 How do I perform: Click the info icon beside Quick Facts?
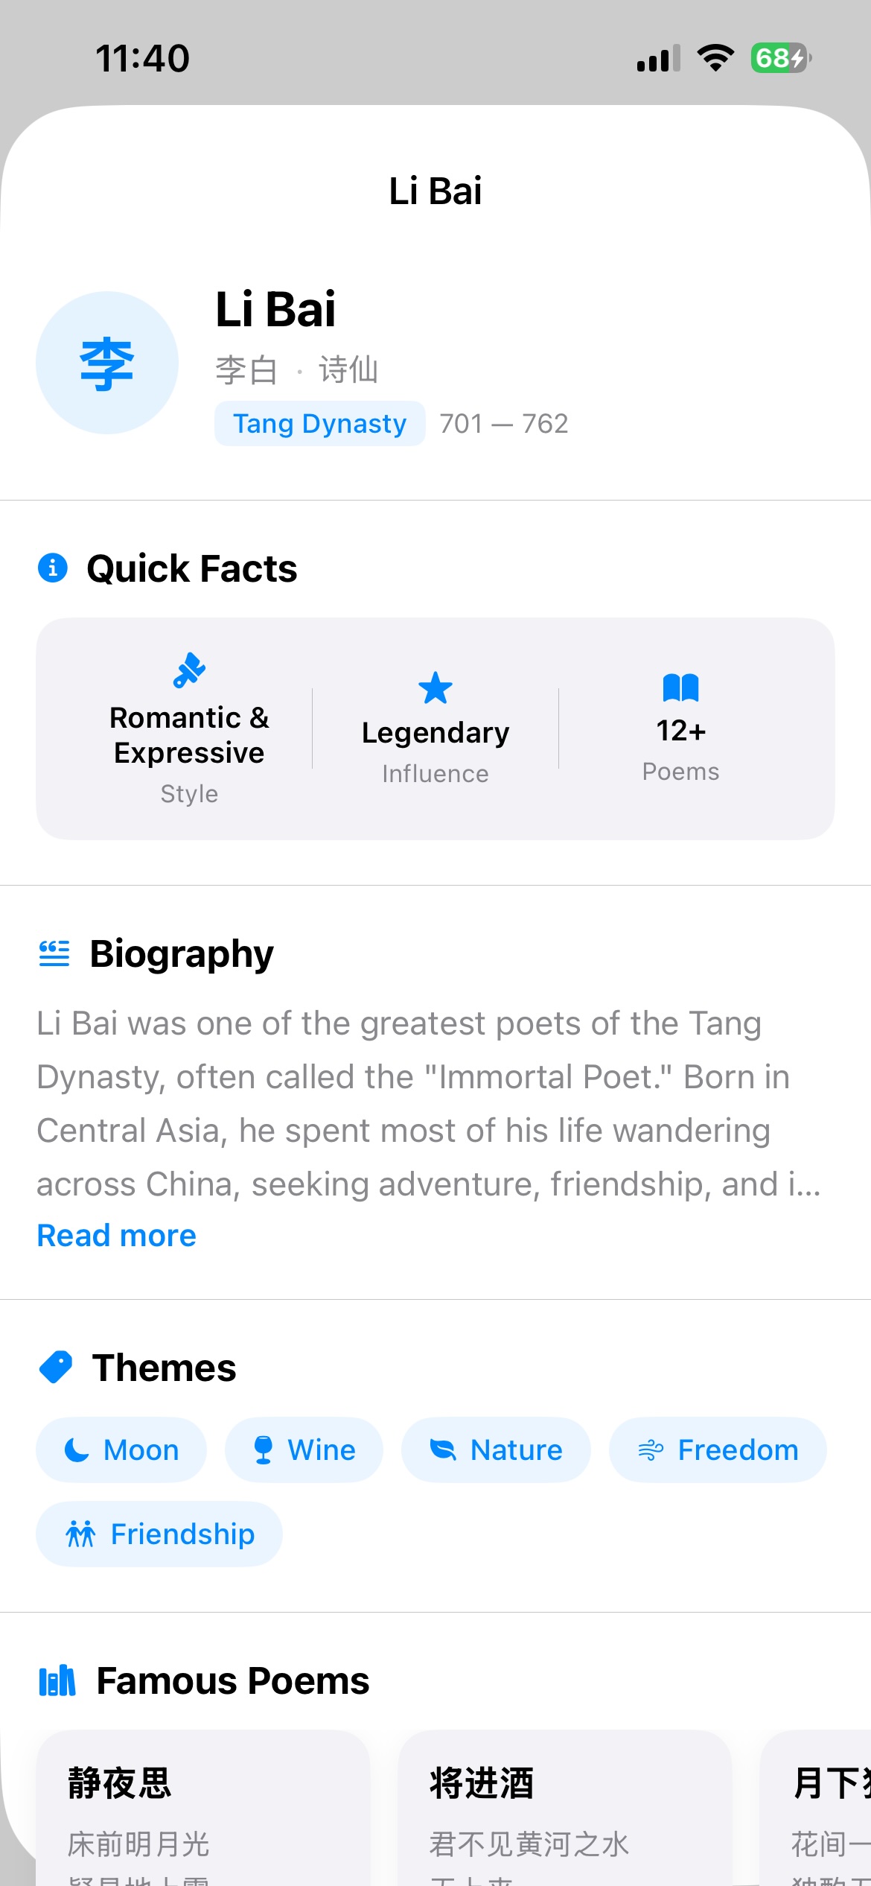[53, 568]
